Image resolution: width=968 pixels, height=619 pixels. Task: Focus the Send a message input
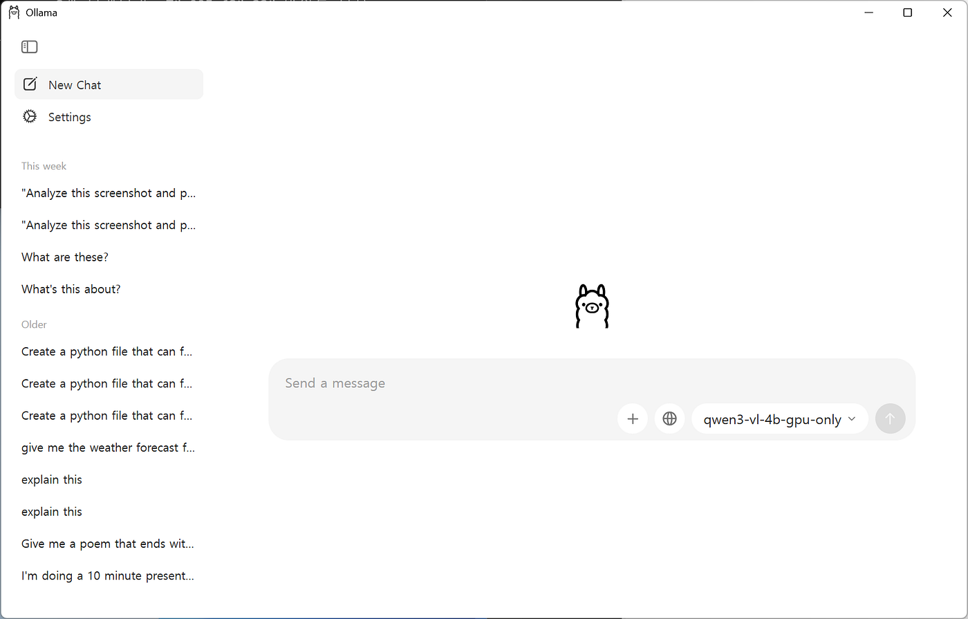point(591,383)
